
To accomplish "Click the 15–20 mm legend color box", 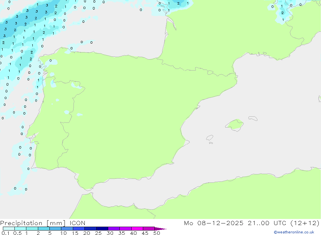I will pos(79,229).
